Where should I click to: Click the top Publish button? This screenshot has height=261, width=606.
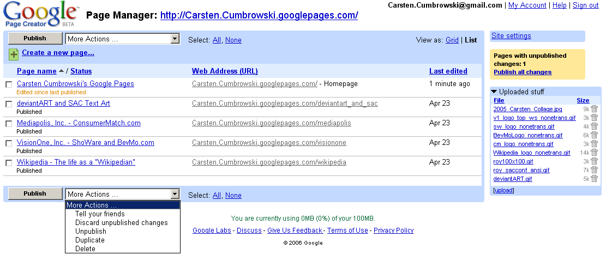(x=35, y=38)
